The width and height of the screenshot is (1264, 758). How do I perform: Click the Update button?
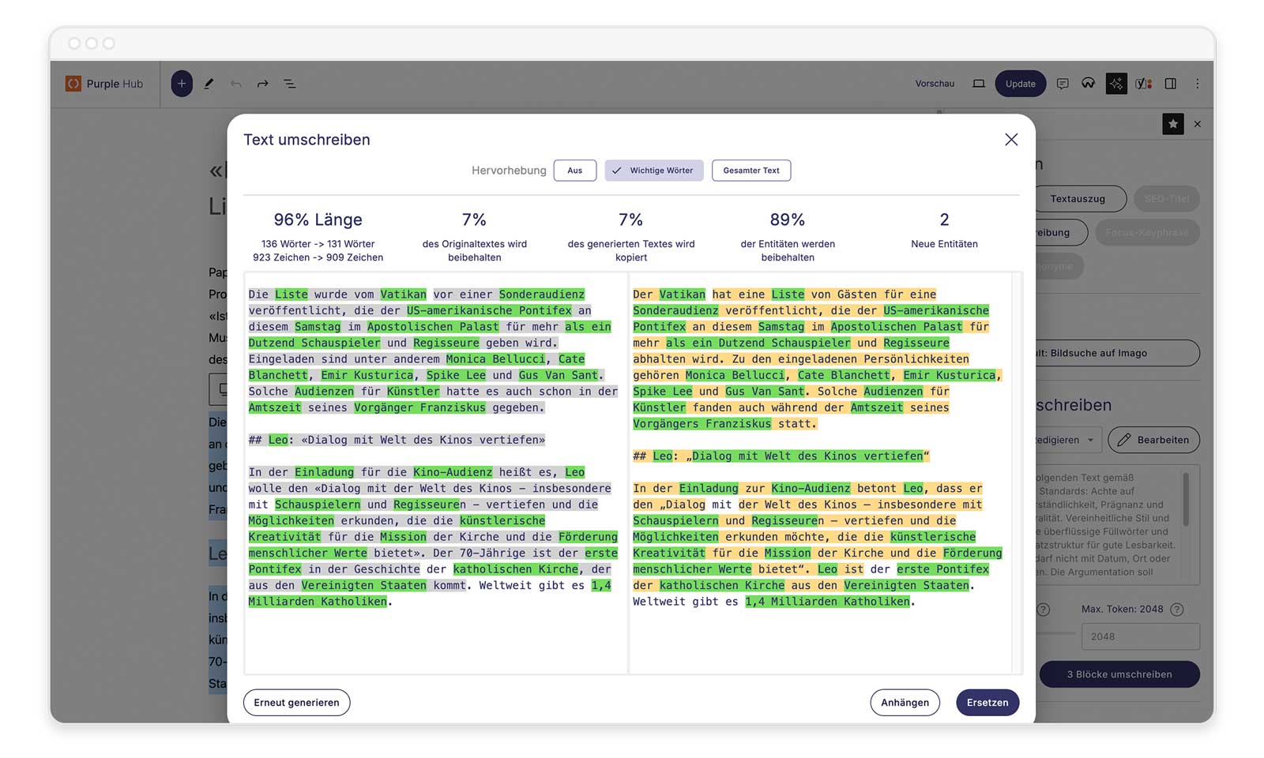(x=1020, y=84)
